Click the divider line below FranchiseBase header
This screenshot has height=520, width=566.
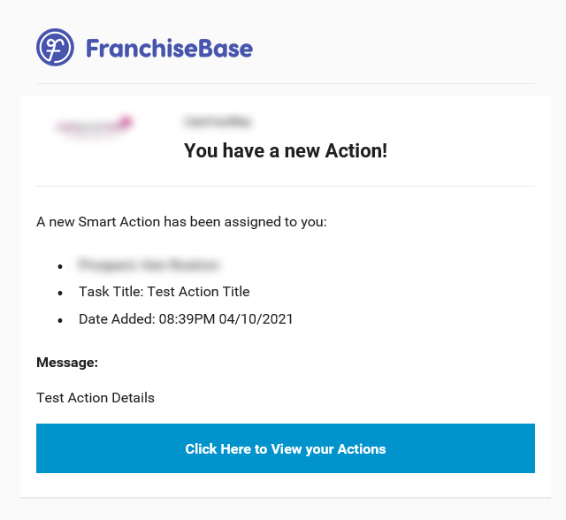tap(285, 84)
